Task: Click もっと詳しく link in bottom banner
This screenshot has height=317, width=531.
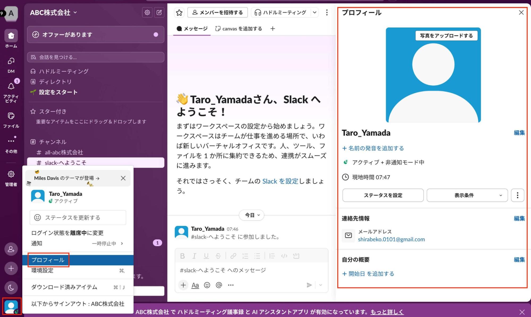Action: click(x=387, y=312)
